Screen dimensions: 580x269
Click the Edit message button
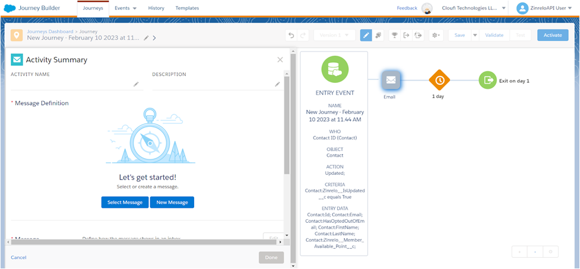point(273,238)
